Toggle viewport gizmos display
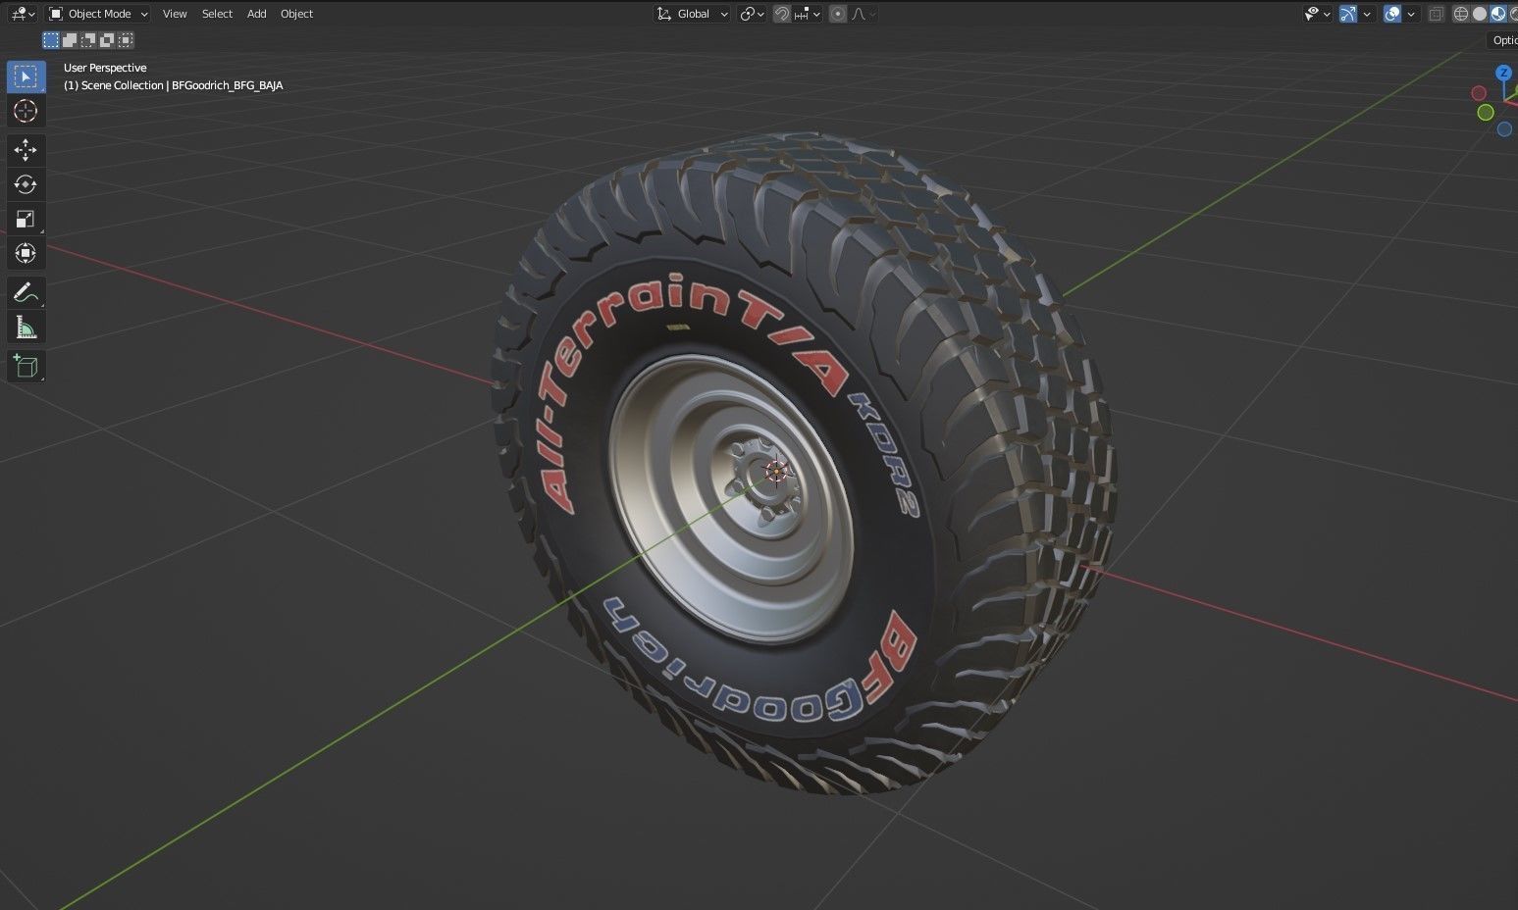Screen dimensions: 1518x910 [x=1348, y=14]
